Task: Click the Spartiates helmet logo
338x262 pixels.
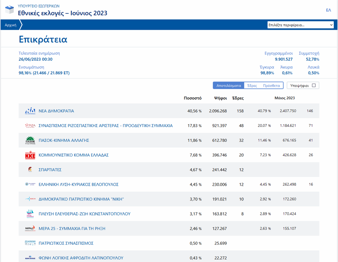Action: click(x=30, y=169)
